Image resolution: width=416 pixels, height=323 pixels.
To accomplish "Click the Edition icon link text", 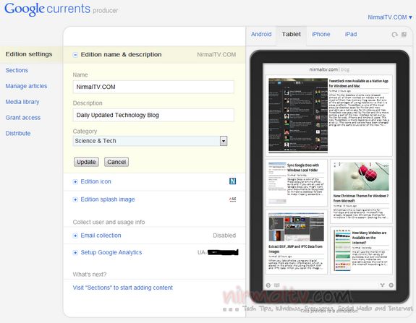I will coord(95,181).
